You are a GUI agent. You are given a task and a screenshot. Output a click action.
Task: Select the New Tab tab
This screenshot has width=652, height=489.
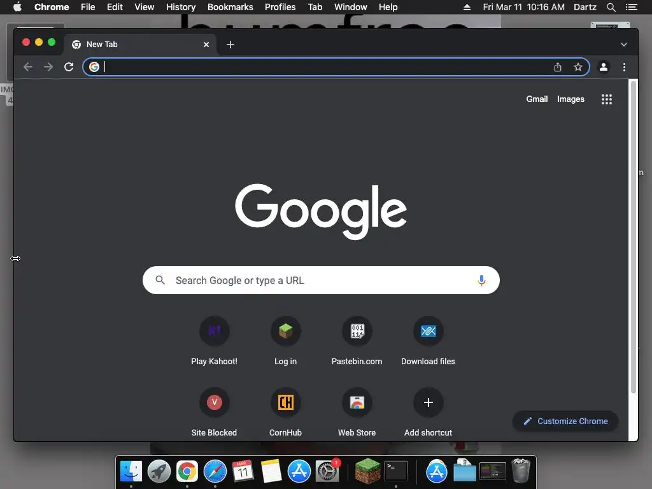[x=139, y=45]
